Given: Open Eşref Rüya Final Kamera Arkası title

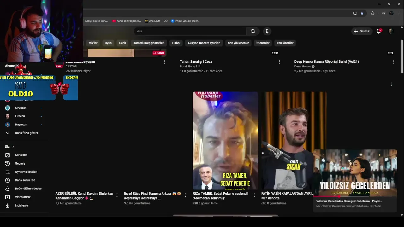Looking at the screenshot, I should coord(152,196).
